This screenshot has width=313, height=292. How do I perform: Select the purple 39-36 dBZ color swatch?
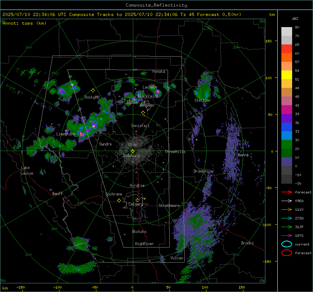[287, 118]
